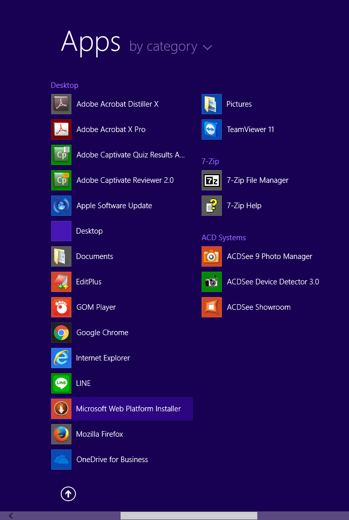Click the '7-Zip Help' label
Viewport: 349px width, 520px height.
pyautogui.click(x=244, y=206)
